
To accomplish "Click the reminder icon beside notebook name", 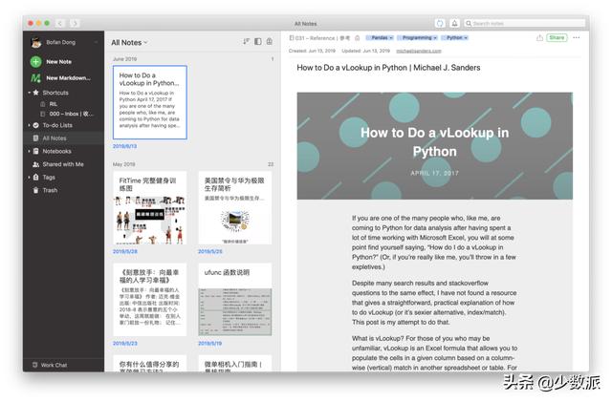I will [x=357, y=38].
